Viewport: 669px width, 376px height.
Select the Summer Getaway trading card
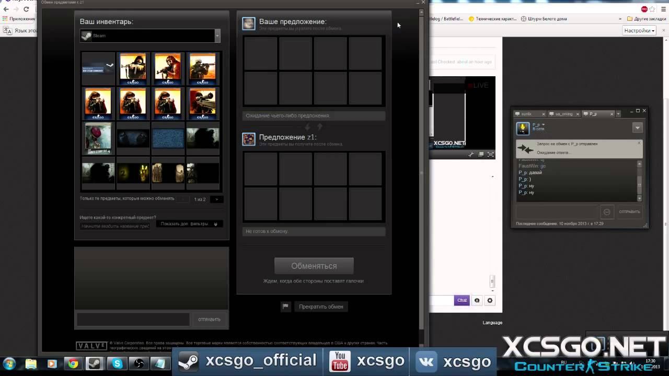pyautogui.click(x=98, y=138)
